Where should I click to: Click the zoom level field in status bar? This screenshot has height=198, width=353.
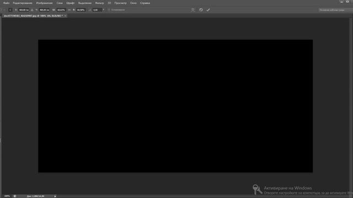click(x=7, y=196)
